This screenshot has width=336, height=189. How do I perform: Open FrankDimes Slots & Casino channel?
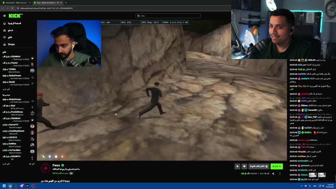click(x=18, y=113)
